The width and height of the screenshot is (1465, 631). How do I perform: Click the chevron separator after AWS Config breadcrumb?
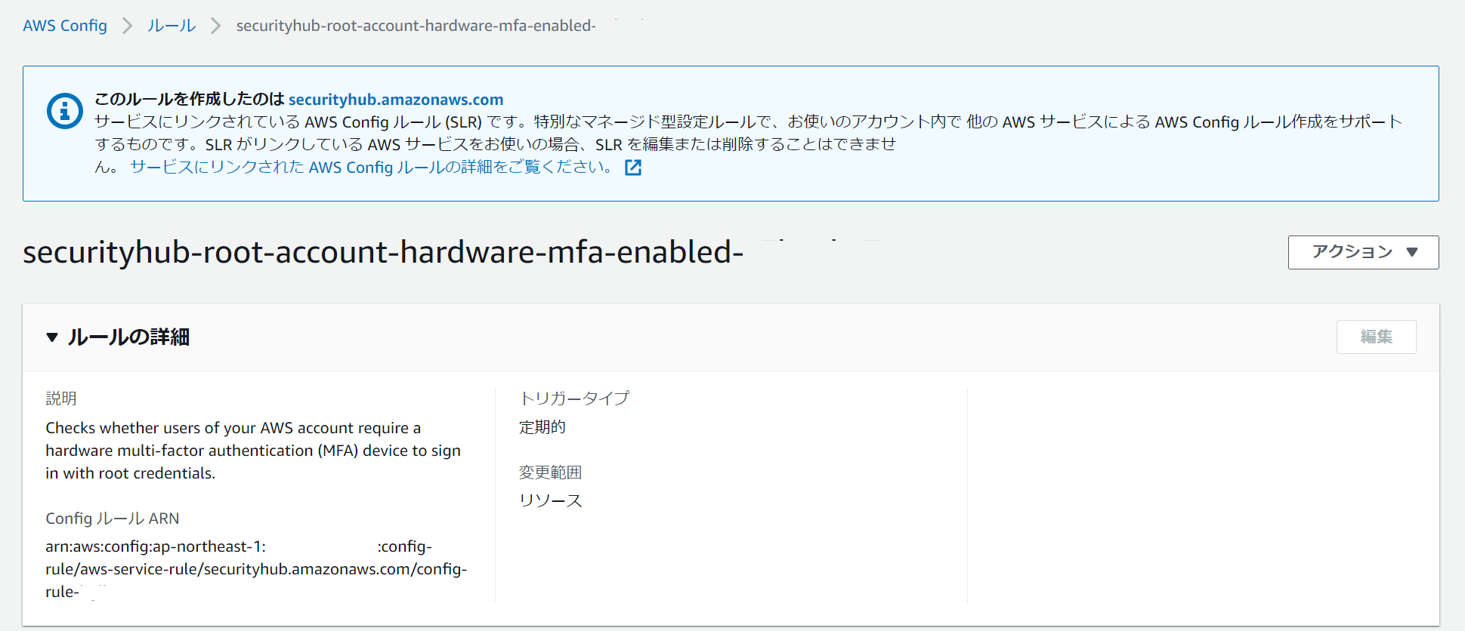pyautogui.click(x=128, y=26)
